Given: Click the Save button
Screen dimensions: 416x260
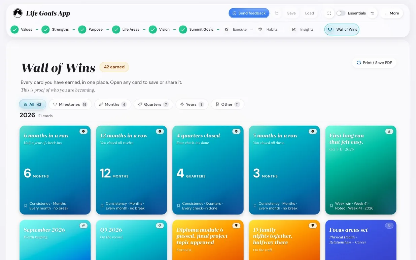Looking at the screenshot, I should pyautogui.click(x=291, y=13).
